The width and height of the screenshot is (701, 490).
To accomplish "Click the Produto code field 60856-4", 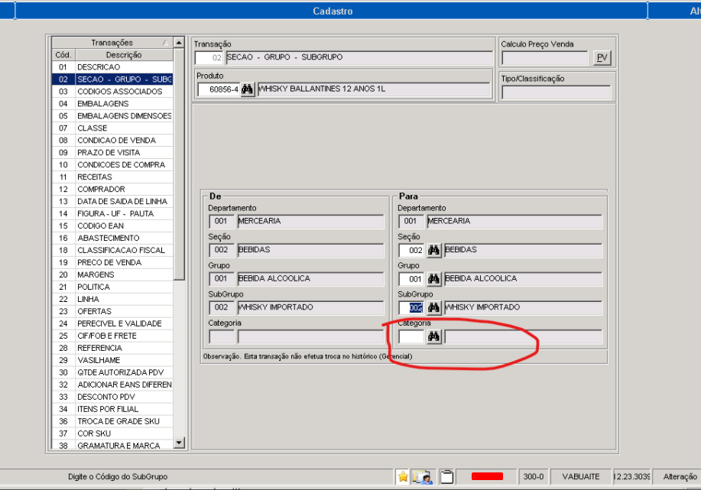I will tap(219, 89).
